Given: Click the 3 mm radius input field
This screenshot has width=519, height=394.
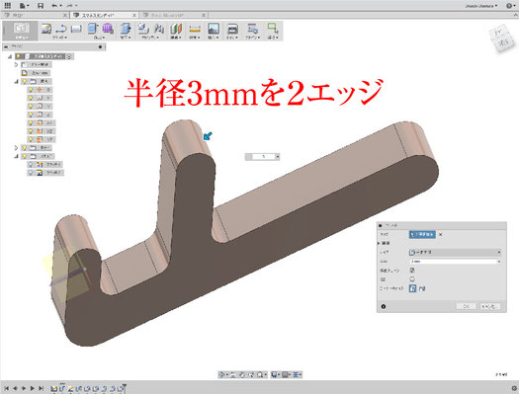Looking at the screenshot, I should coord(455,261).
